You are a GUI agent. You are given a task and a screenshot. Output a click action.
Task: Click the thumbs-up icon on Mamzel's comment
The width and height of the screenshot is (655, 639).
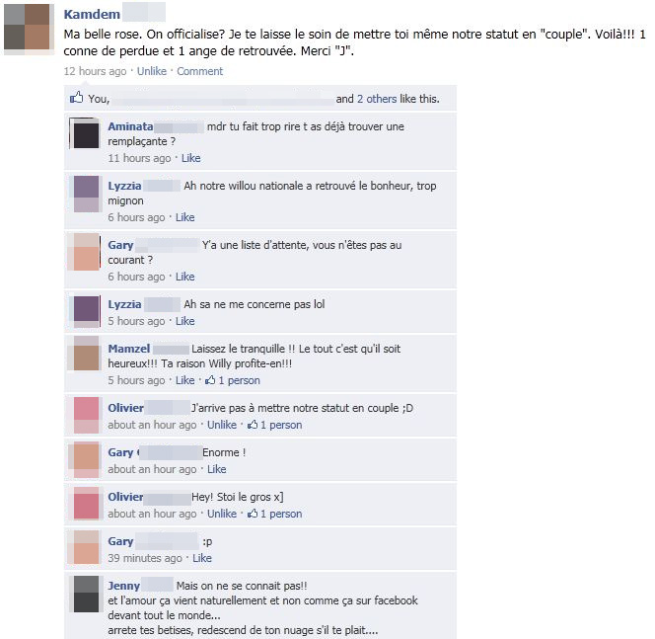(210, 380)
